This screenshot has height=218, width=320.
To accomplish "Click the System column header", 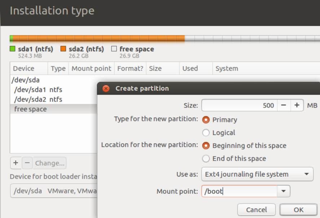I will [x=266, y=68].
